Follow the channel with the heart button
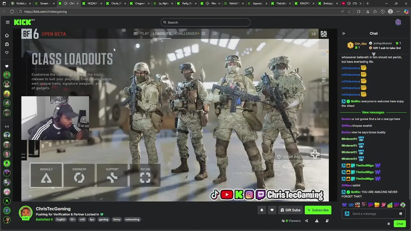411x231 pixels. pos(272,210)
